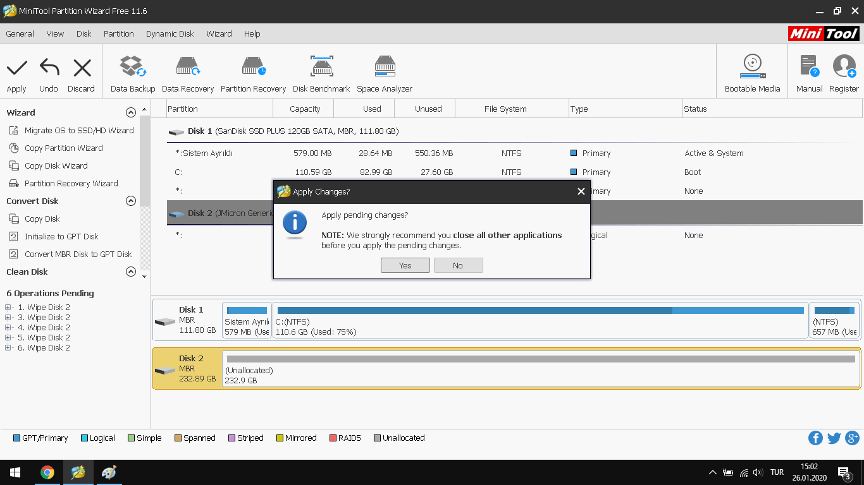
Task: Sort by the Status column header
Action: coord(772,109)
